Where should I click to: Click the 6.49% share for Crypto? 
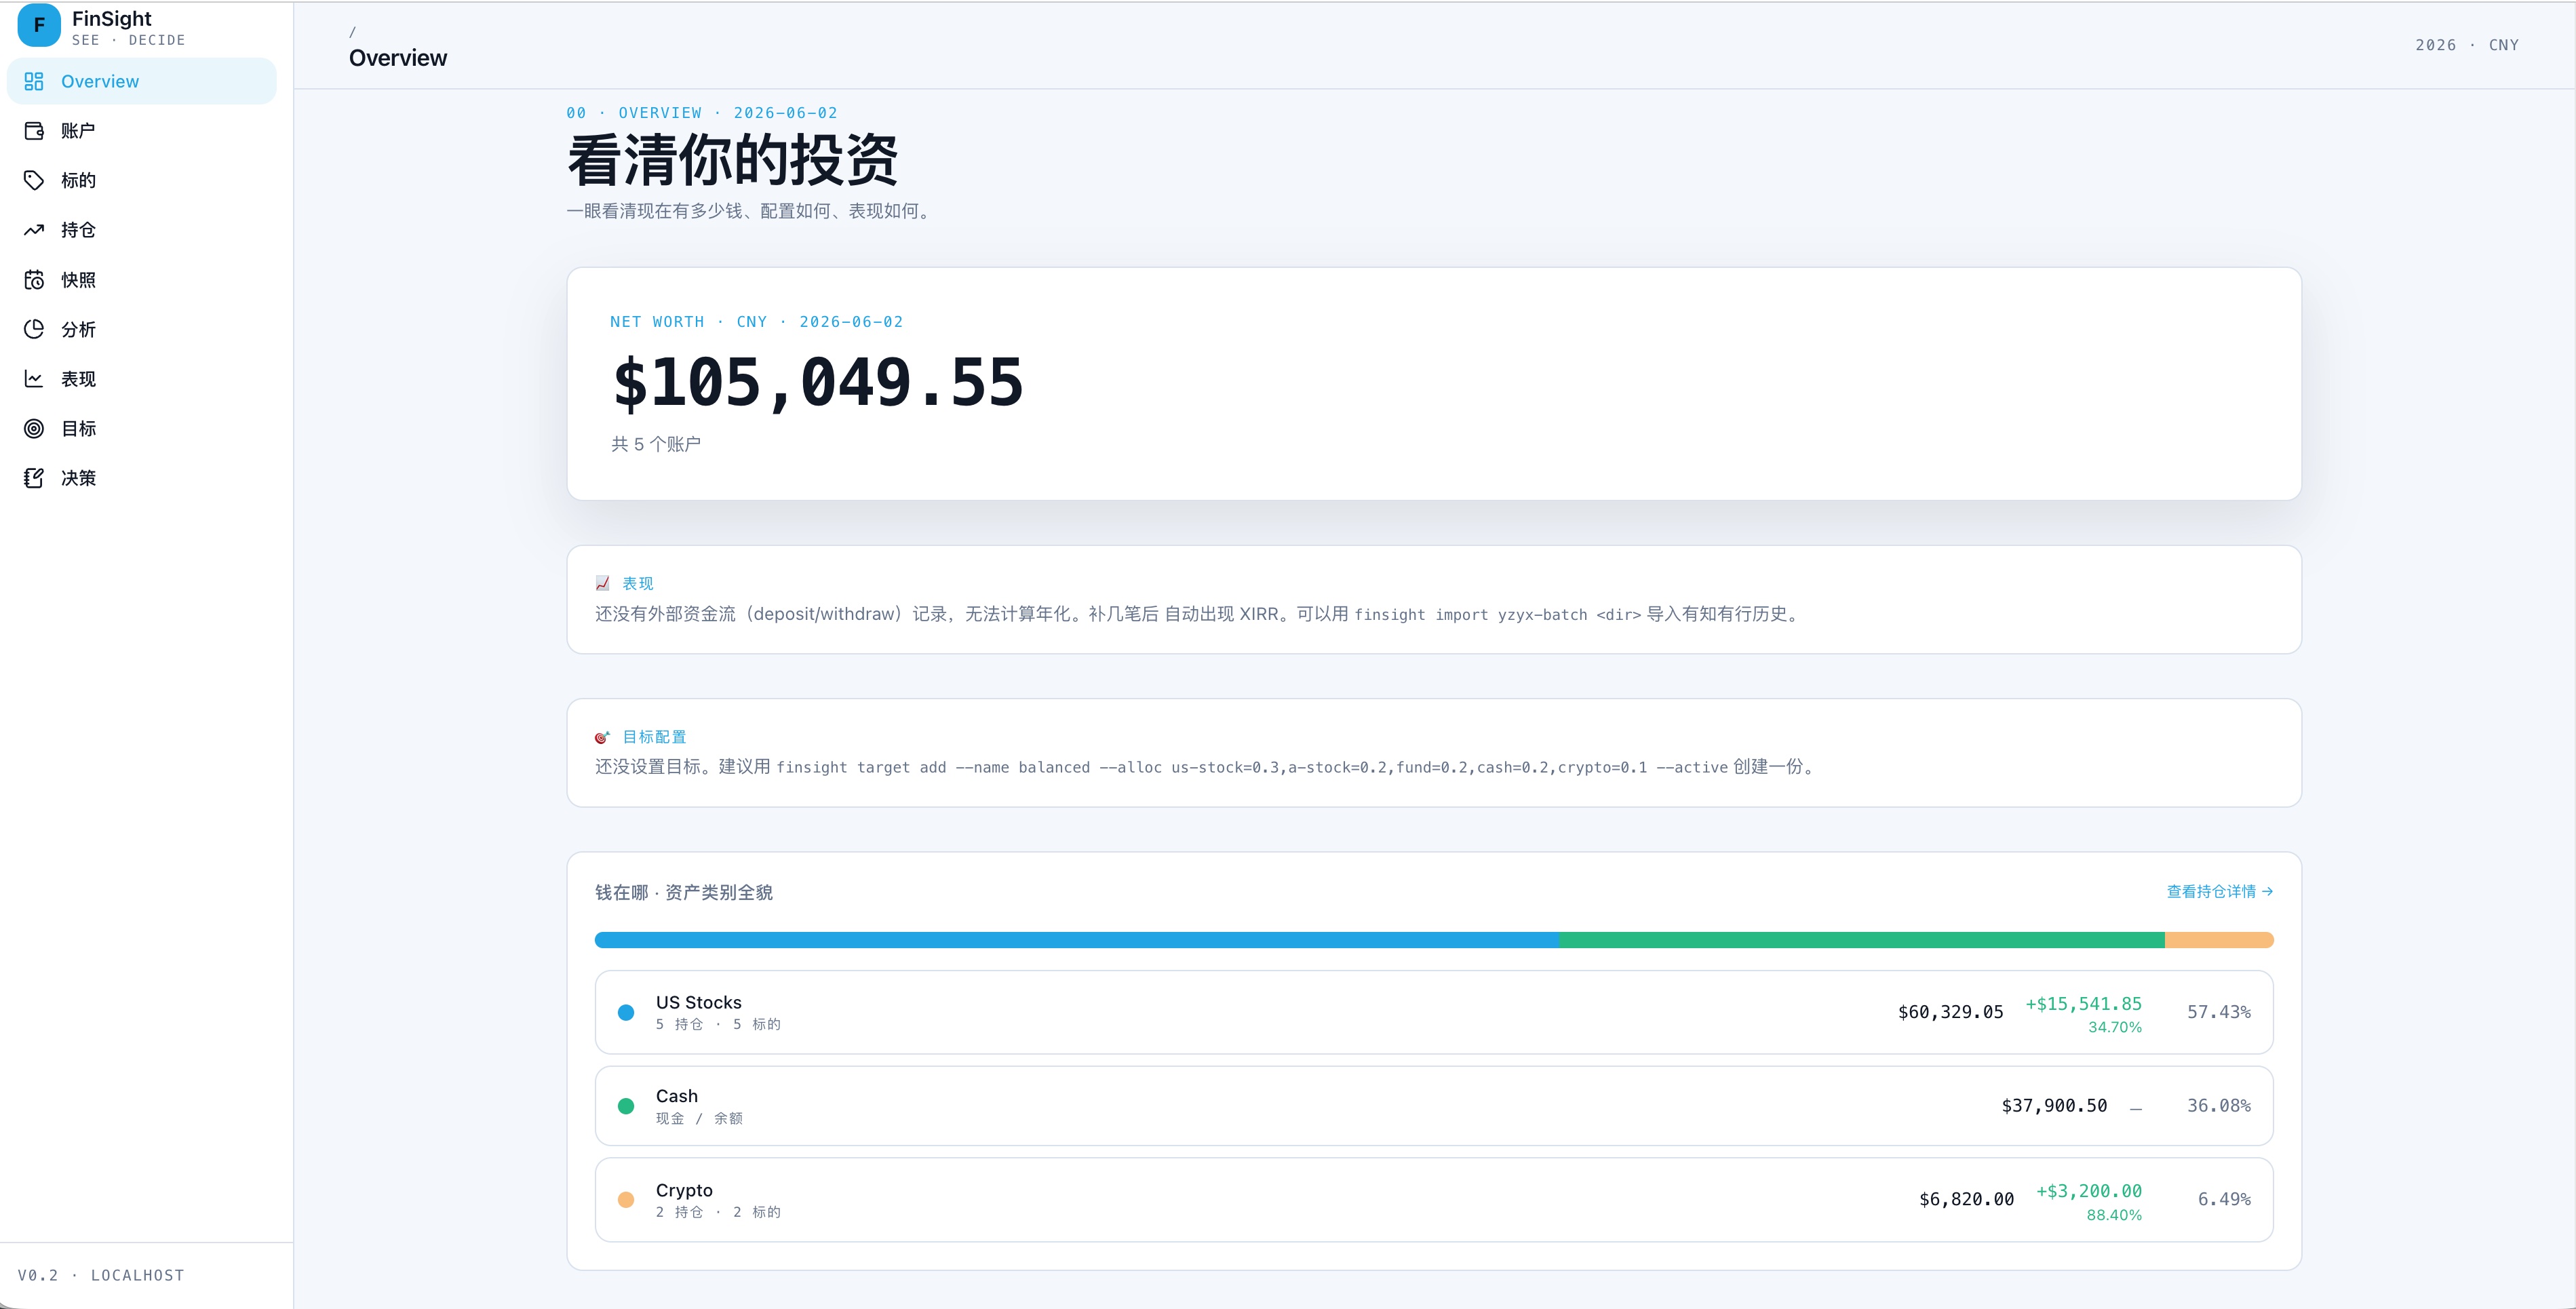click(2224, 1200)
